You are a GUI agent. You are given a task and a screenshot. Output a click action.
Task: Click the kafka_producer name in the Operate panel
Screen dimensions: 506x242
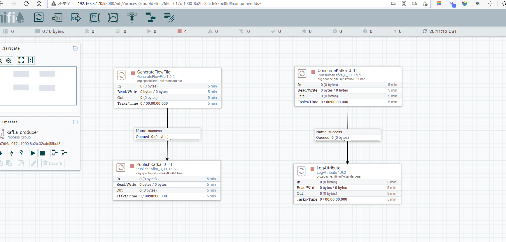pos(22,132)
